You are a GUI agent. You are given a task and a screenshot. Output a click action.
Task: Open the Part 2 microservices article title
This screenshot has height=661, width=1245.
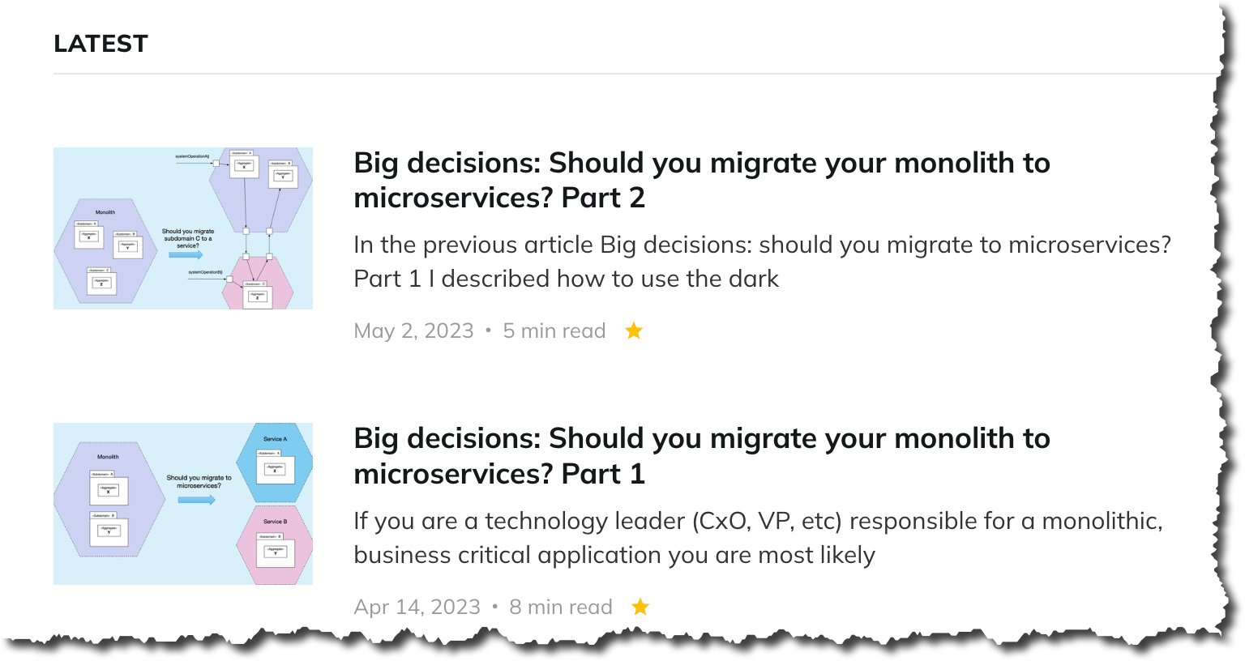point(702,180)
